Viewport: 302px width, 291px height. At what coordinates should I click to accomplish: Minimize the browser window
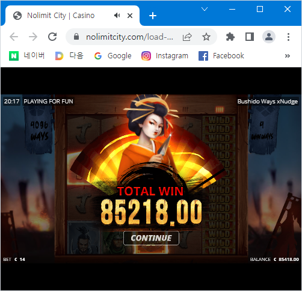pos(232,9)
